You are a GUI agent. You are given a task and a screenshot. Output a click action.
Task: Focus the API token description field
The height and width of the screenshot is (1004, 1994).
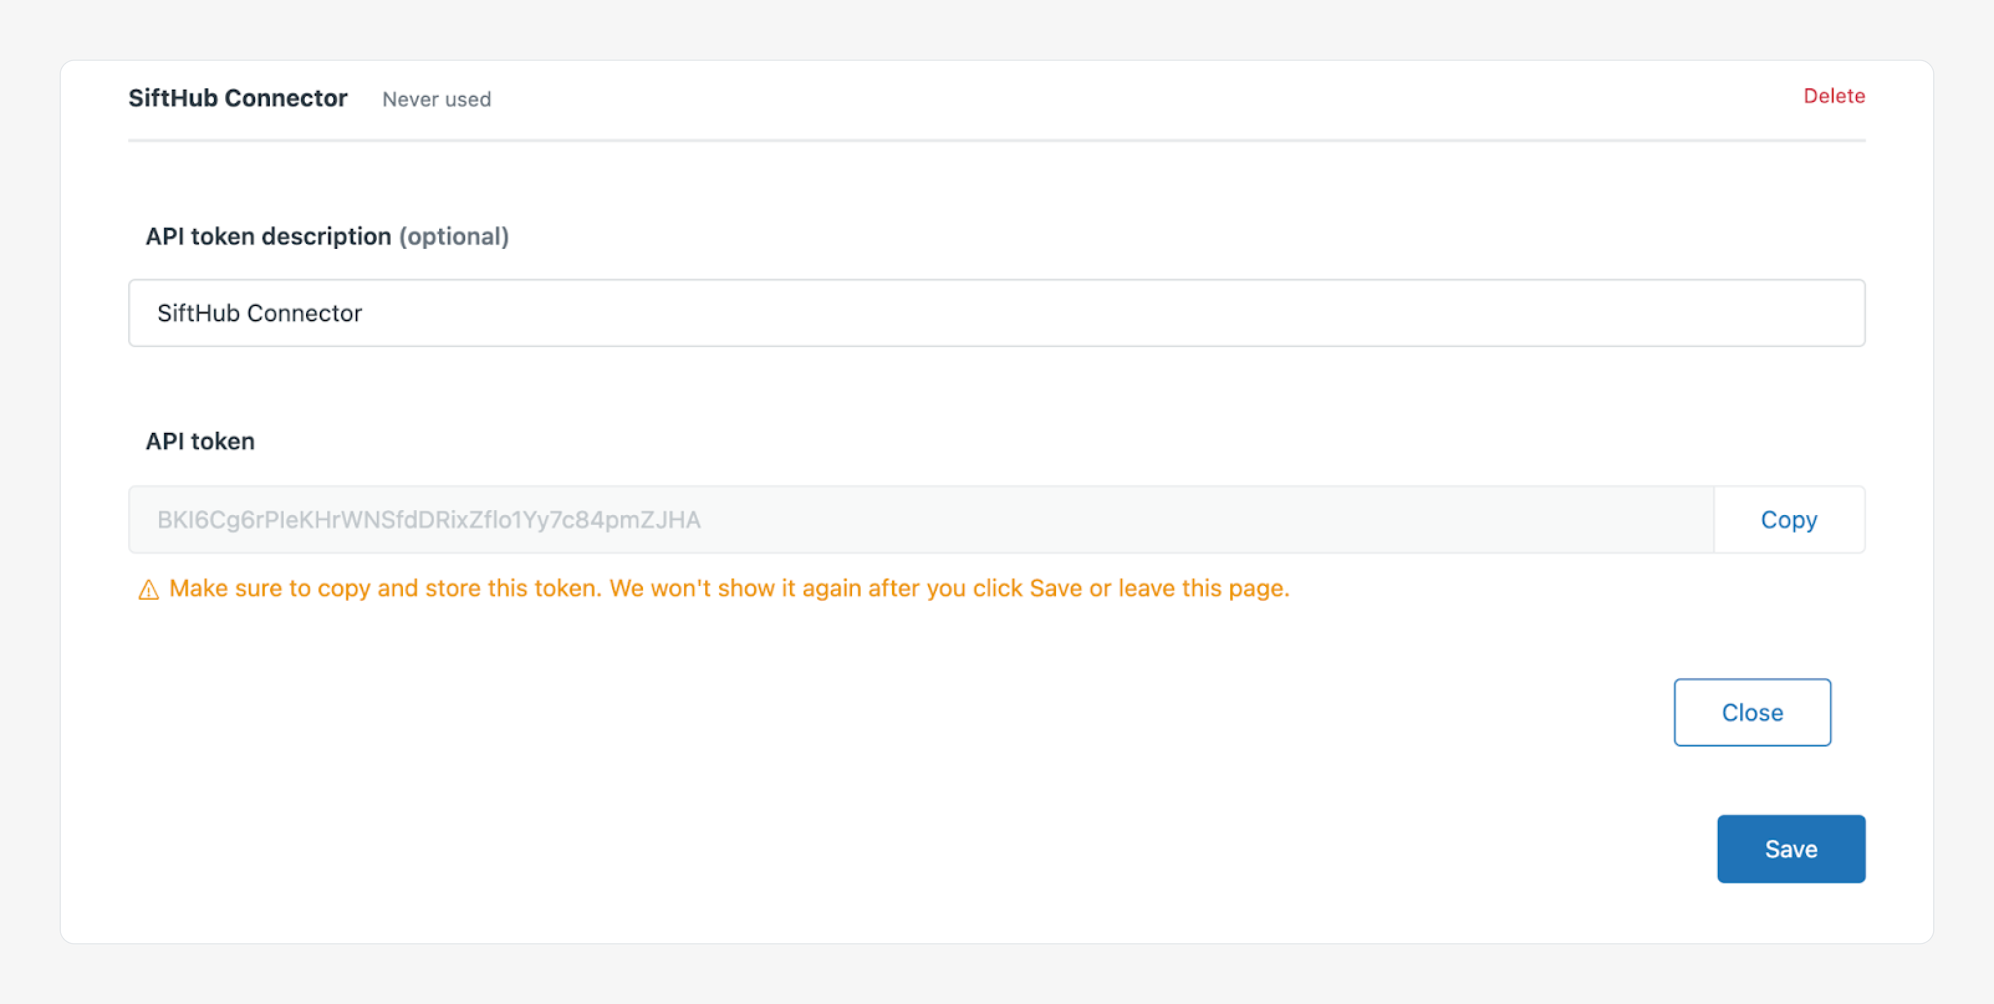pos(996,313)
